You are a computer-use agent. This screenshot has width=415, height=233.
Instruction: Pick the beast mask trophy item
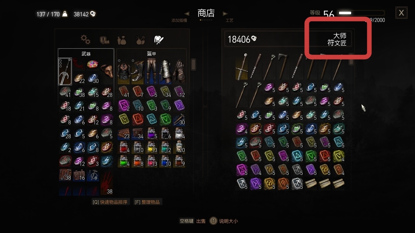point(107,71)
